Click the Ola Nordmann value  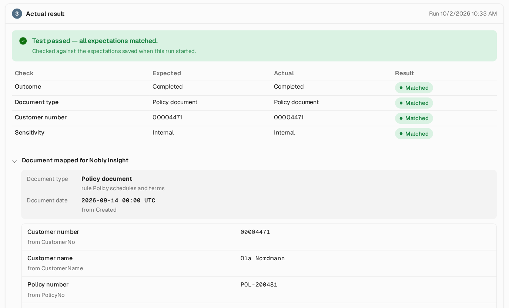263,258
